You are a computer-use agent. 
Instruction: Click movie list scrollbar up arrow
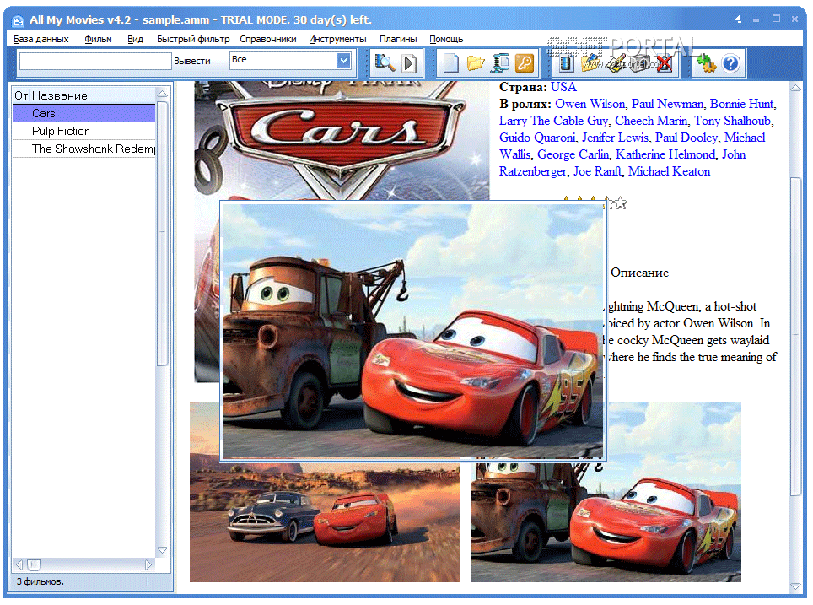pyautogui.click(x=162, y=94)
